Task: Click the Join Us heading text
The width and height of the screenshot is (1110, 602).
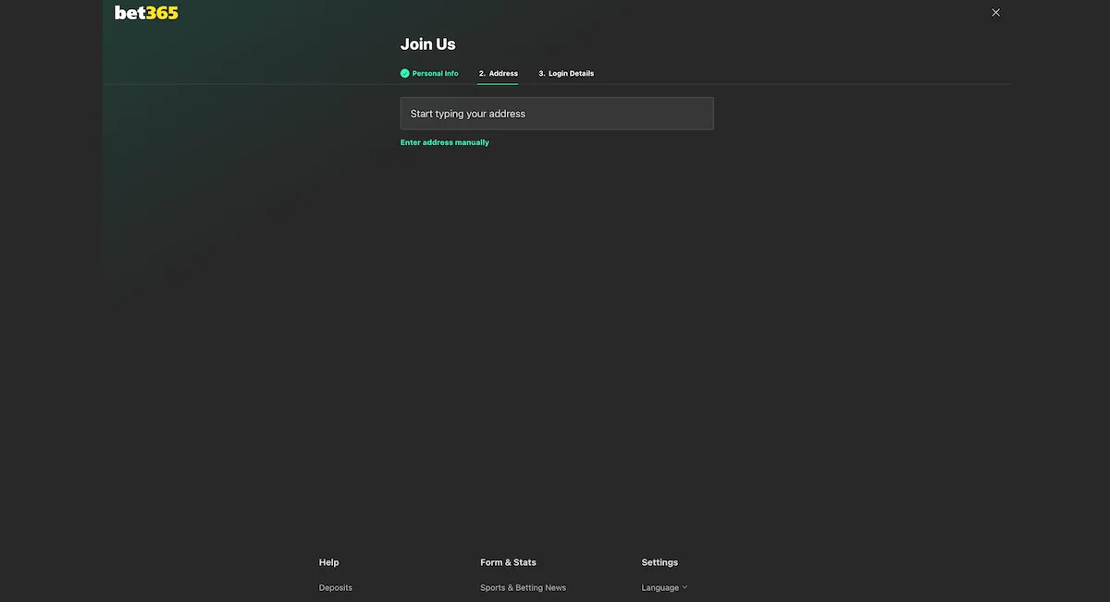Action: (x=428, y=44)
